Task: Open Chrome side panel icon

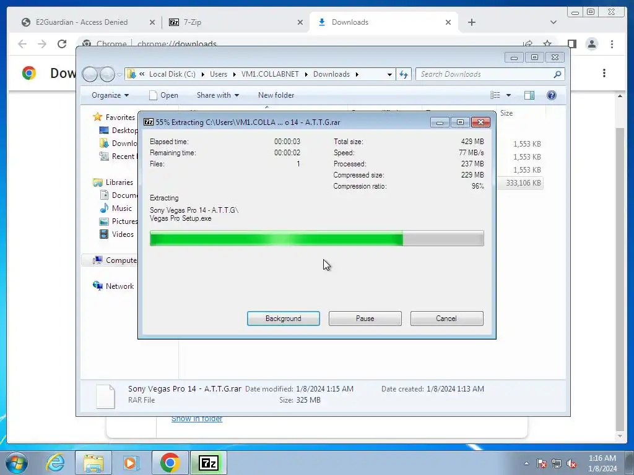Action: [571, 44]
